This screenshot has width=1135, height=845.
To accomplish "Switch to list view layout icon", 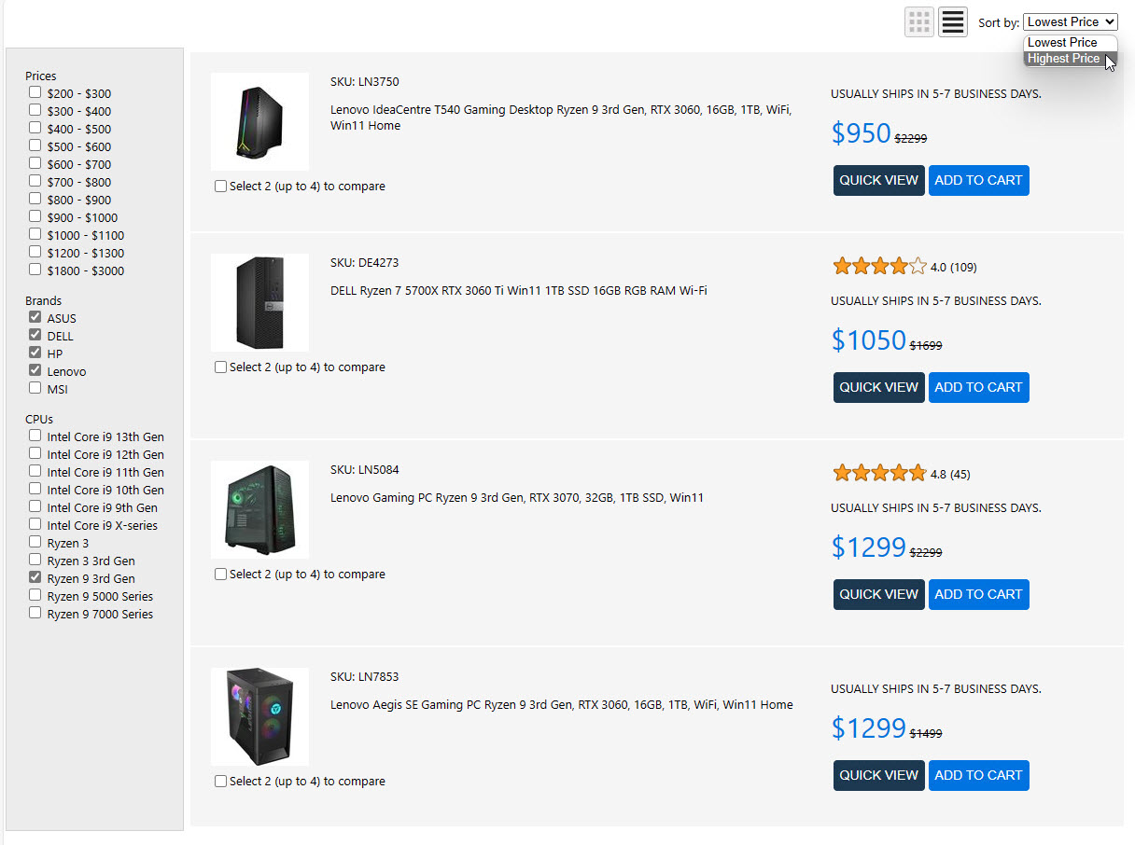I will click(953, 22).
